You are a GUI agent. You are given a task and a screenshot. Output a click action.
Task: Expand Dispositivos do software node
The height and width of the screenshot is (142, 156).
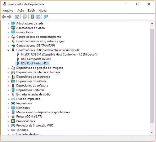(8, 86)
